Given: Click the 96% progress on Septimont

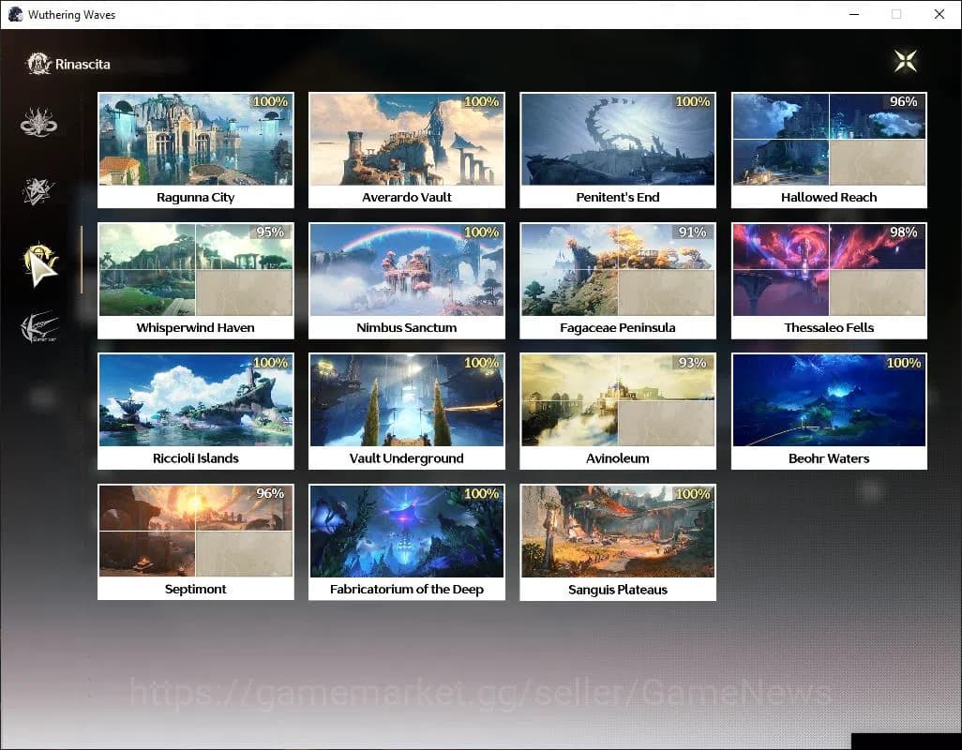Looking at the screenshot, I should (270, 494).
